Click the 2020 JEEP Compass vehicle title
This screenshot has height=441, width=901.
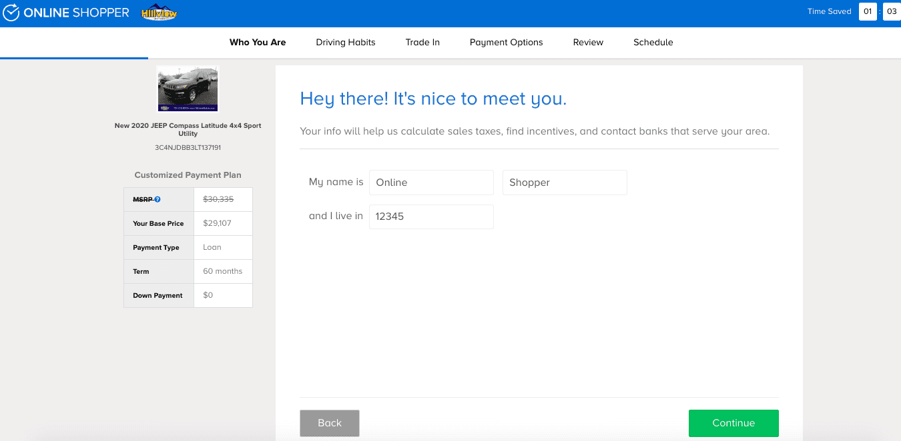tap(188, 129)
